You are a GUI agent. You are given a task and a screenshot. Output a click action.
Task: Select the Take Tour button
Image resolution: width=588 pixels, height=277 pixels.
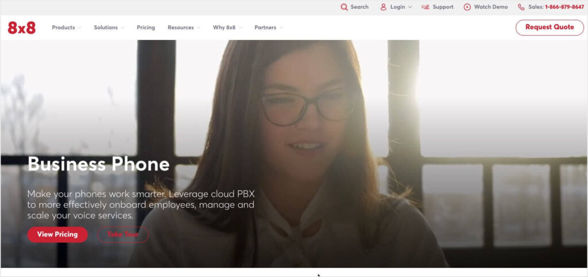click(x=123, y=235)
